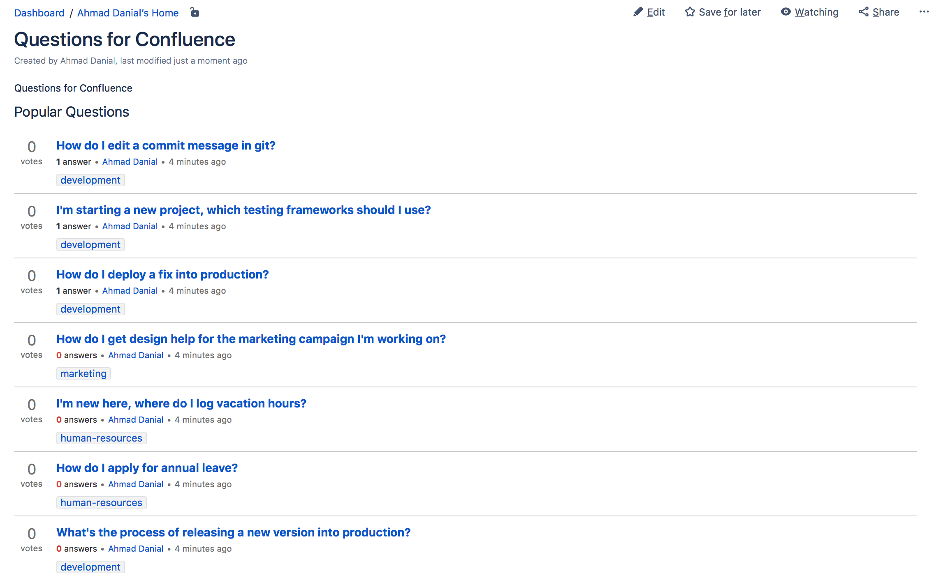Click the page restrictions unlocked padlock icon

(x=195, y=13)
